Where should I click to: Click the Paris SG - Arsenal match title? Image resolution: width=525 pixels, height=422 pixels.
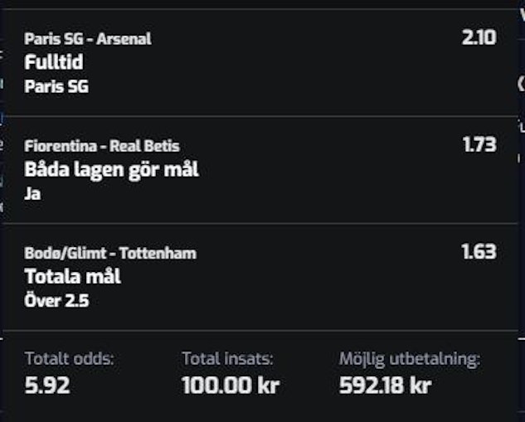point(88,39)
